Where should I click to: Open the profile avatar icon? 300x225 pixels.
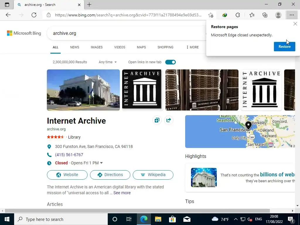click(278, 15)
